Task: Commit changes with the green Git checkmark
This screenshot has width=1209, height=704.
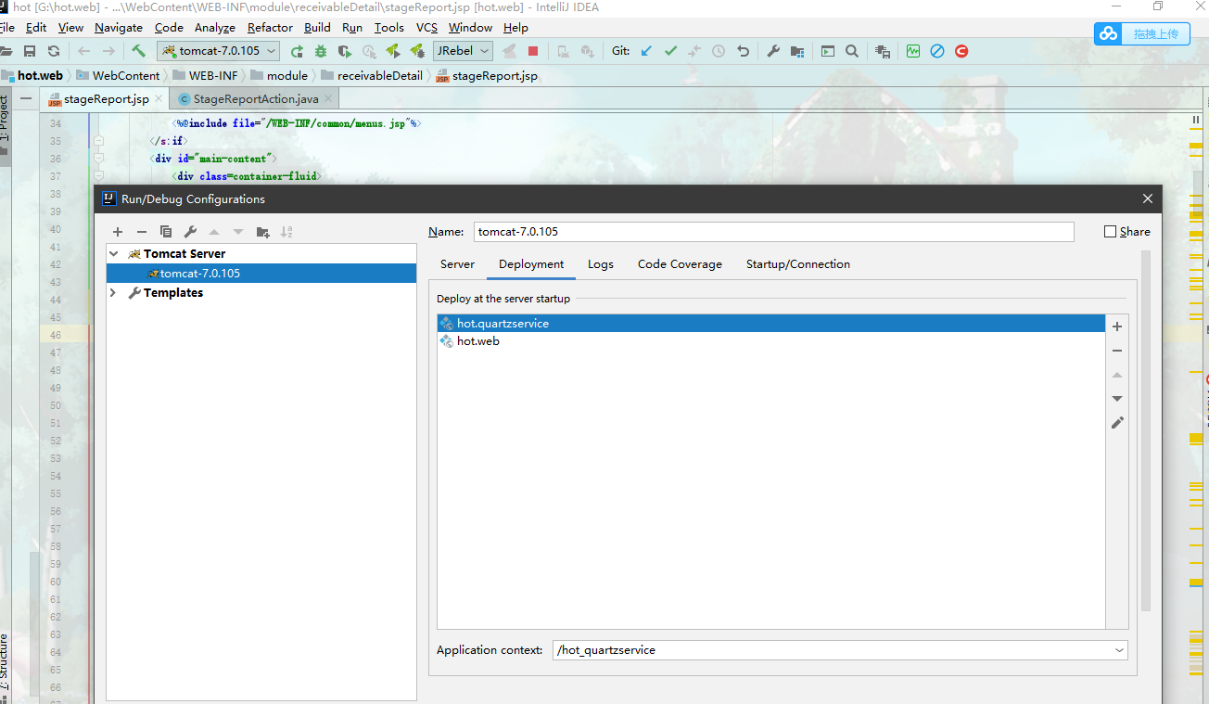Action: (670, 51)
